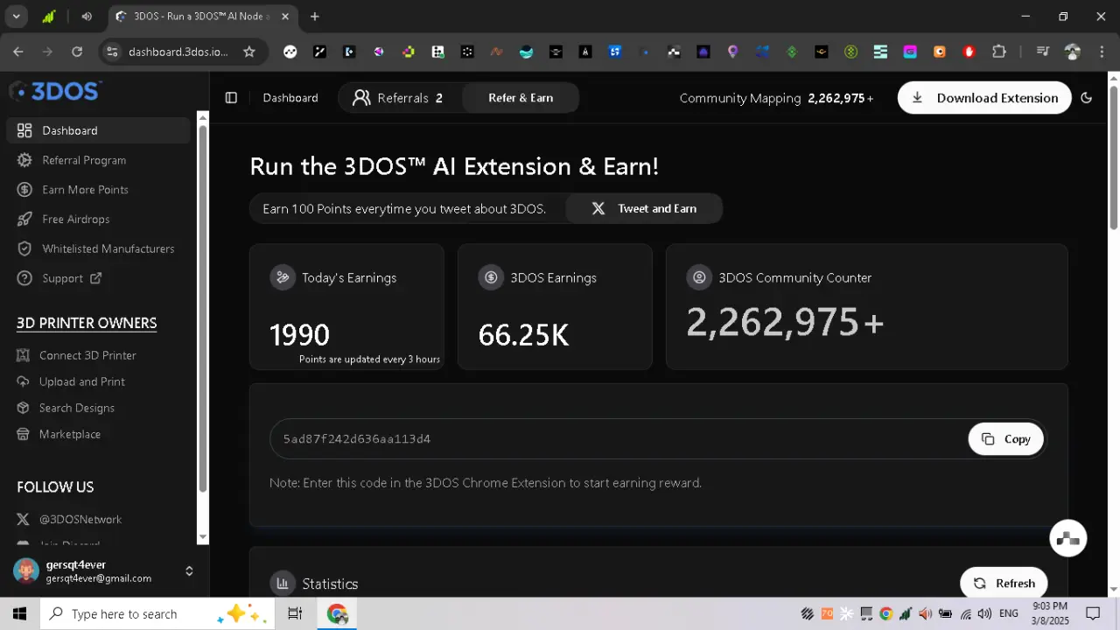This screenshot has height=630, width=1120.
Task: Open browser media control icon
Action: pos(1042,52)
